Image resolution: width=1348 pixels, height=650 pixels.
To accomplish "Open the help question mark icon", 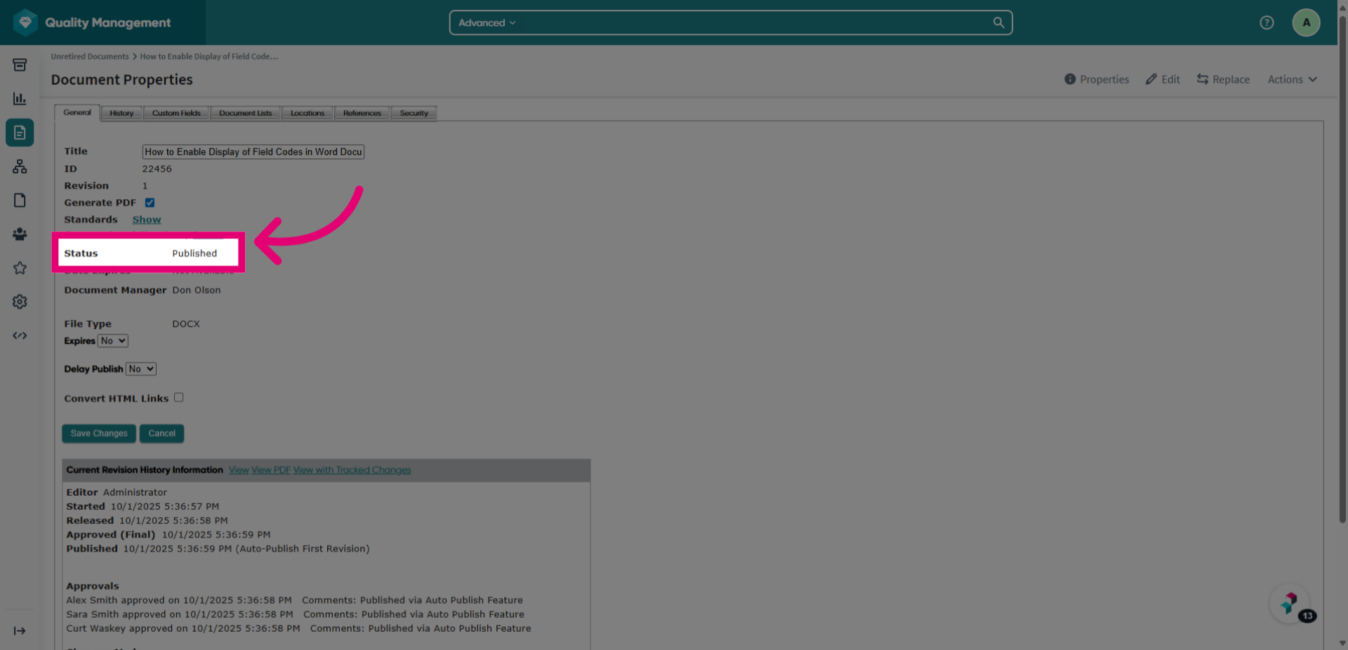I will 1267,22.
